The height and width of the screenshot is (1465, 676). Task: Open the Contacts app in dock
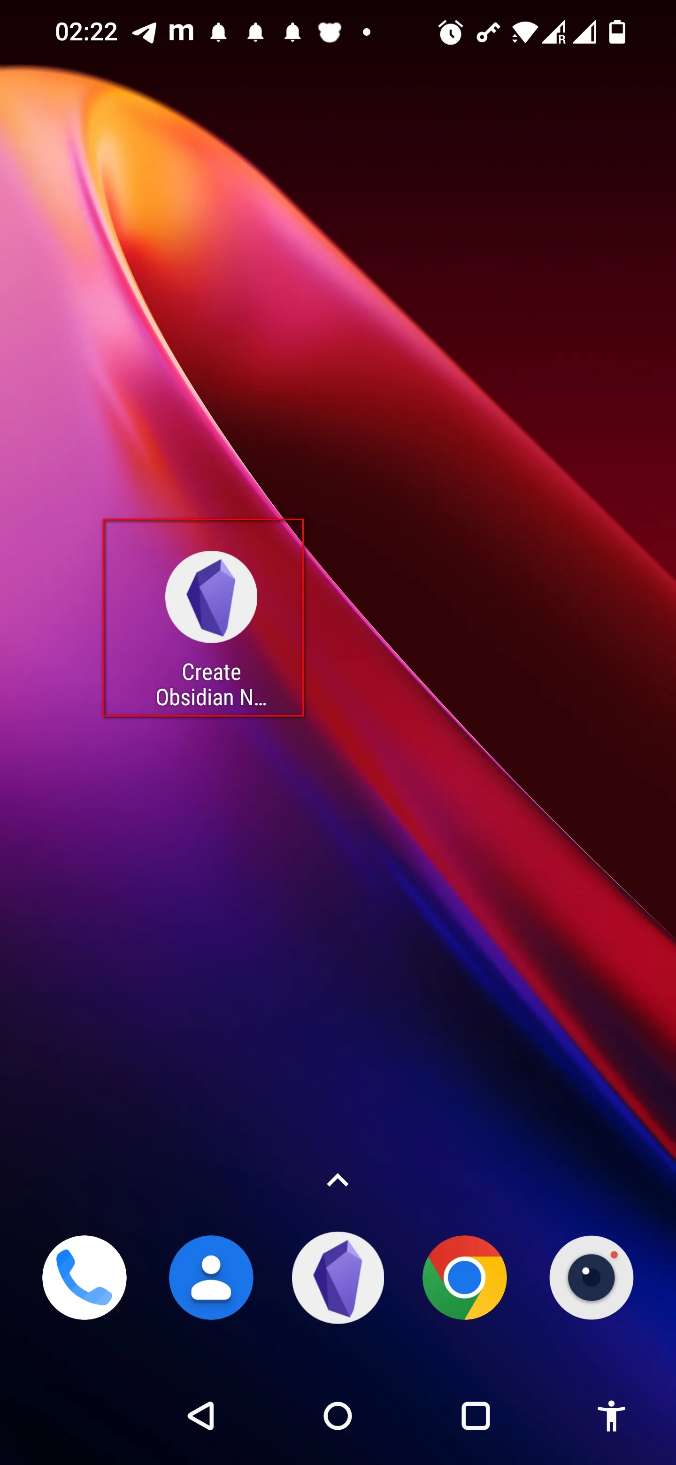[x=211, y=1277]
